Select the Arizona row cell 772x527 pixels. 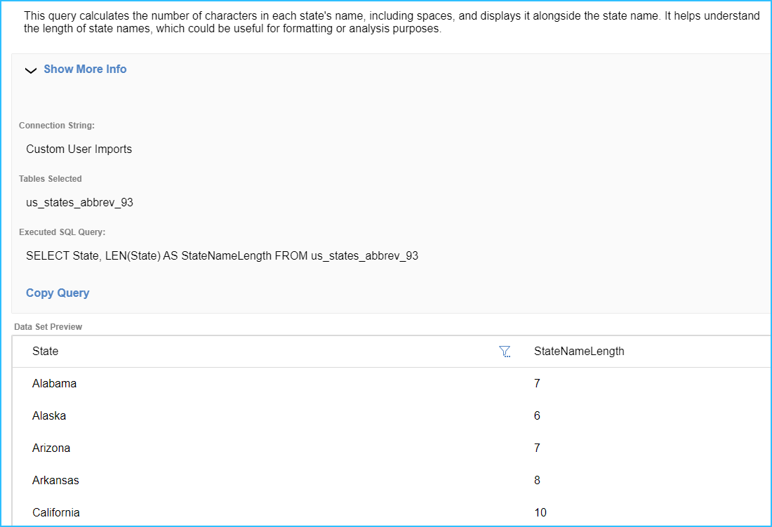coord(51,448)
